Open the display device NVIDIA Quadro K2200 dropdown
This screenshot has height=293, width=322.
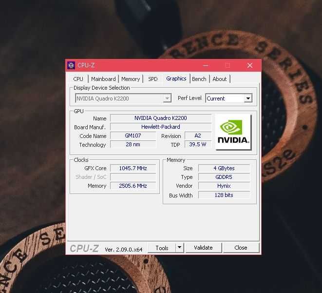point(123,98)
